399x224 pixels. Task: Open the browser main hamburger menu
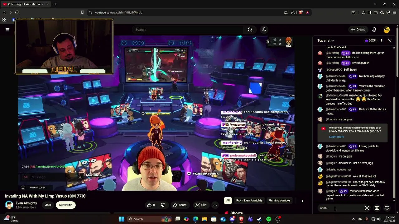click(x=395, y=12)
